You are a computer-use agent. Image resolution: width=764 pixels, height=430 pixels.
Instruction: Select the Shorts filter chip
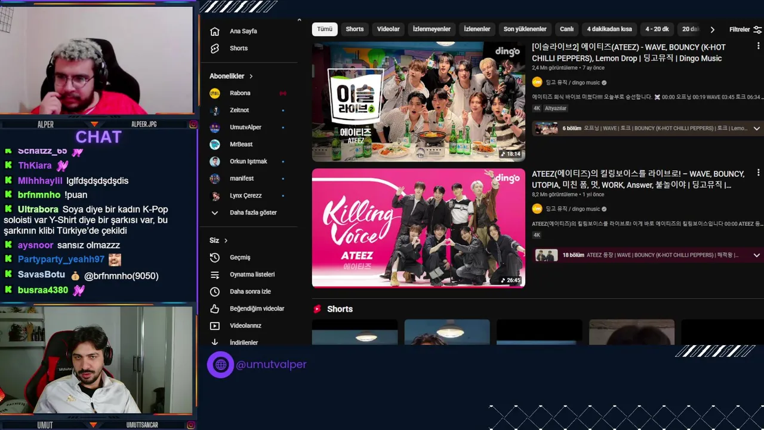355,29
